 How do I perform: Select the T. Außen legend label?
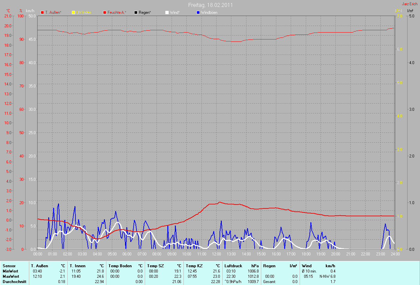point(53,12)
